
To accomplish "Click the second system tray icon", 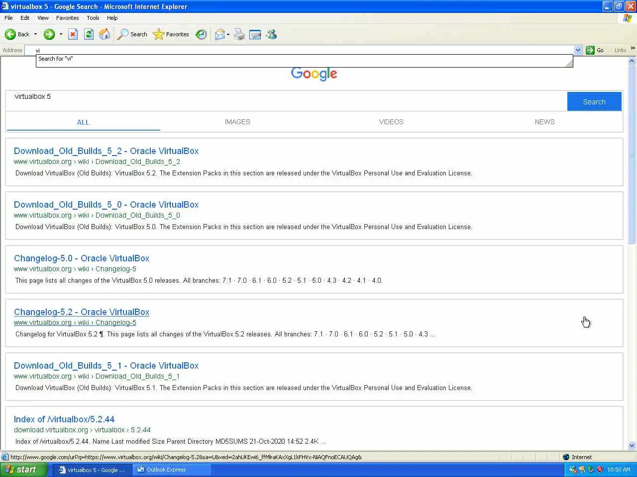I will pyautogui.click(x=582, y=470).
